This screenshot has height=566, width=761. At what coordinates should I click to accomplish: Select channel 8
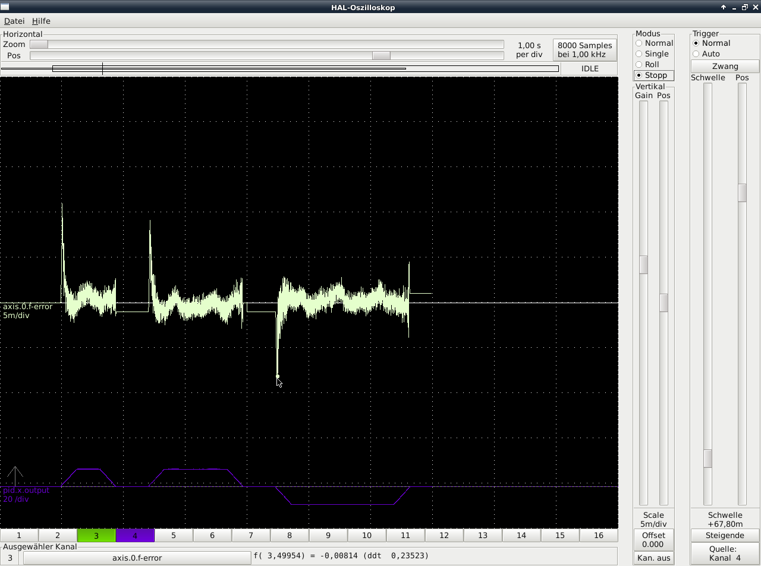pyautogui.click(x=290, y=536)
